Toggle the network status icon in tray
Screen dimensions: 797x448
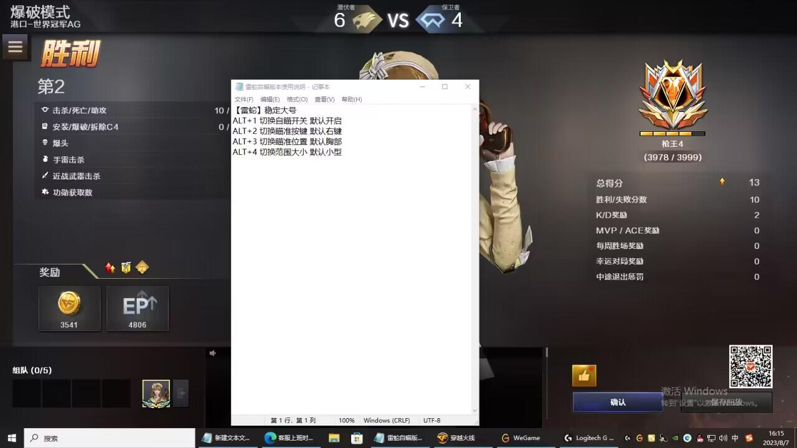[712, 437]
